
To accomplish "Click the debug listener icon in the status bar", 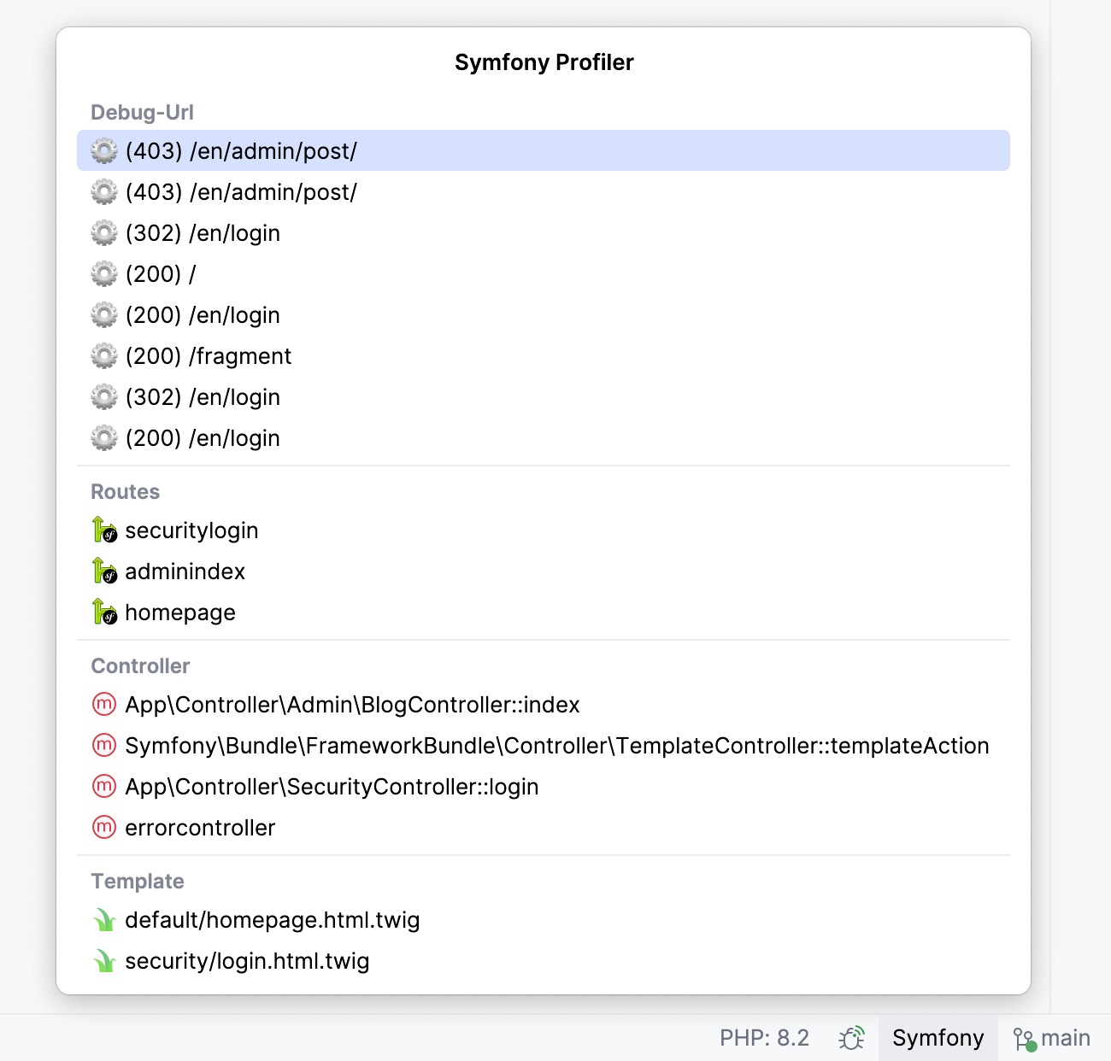I will click(x=851, y=1037).
